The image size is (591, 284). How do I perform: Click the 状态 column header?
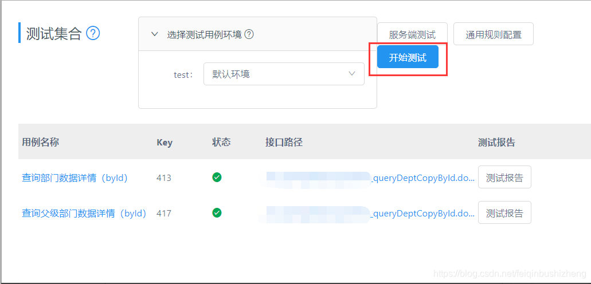pos(221,142)
